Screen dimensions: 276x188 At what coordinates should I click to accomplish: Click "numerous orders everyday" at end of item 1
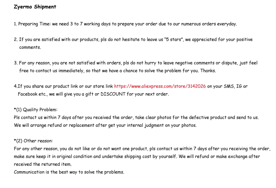[x=209, y=24]
